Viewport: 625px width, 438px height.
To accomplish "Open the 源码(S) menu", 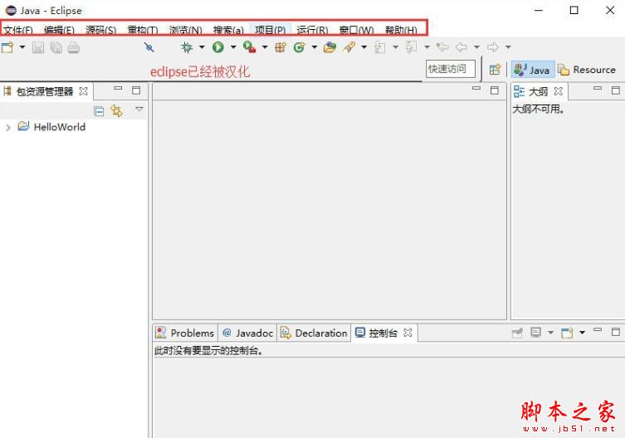I will 100,30.
